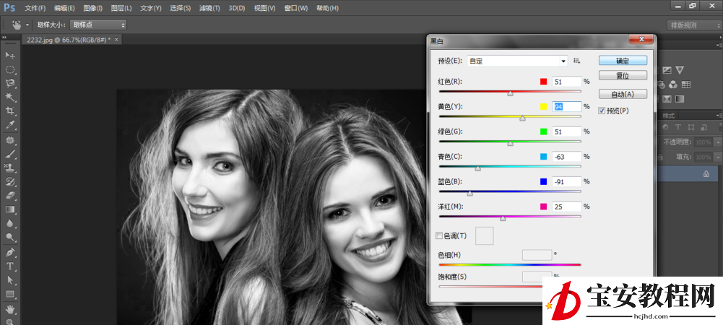Click the 确定 button

623,61
